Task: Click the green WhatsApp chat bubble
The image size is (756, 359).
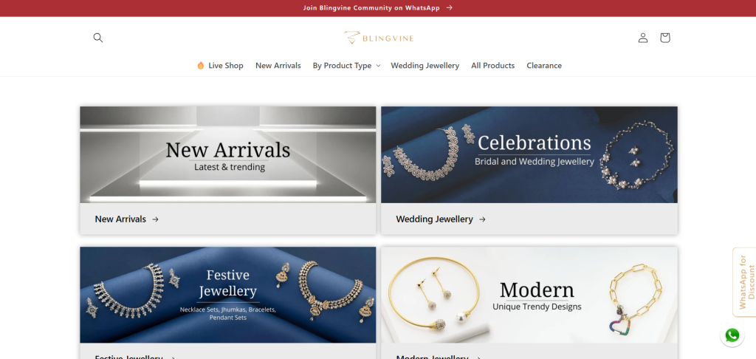Action: click(x=732, y=335)
